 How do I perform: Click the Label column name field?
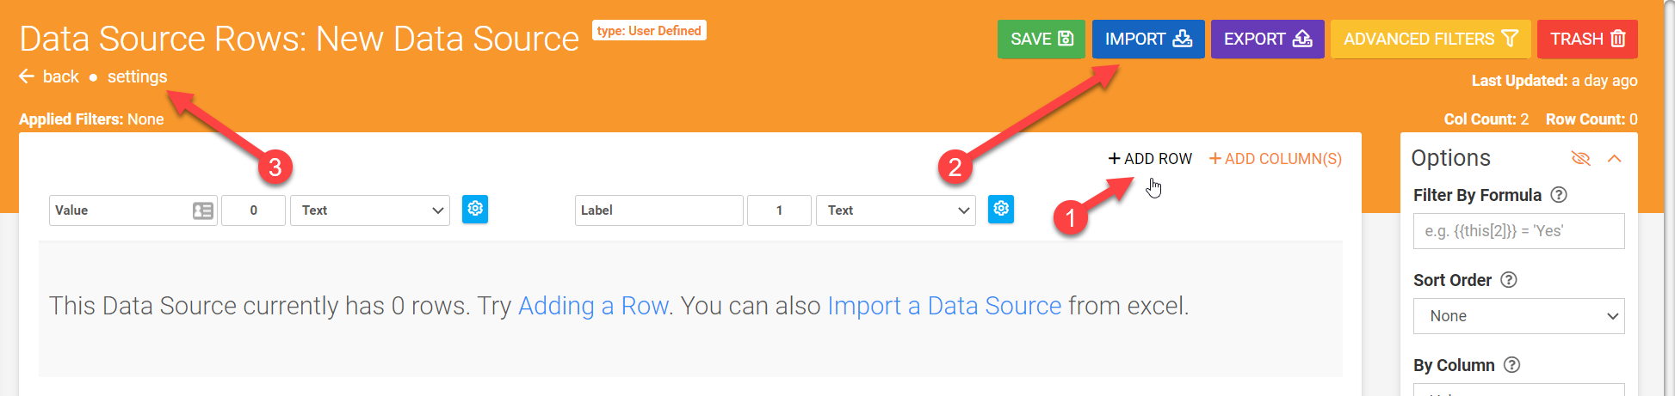658,210
